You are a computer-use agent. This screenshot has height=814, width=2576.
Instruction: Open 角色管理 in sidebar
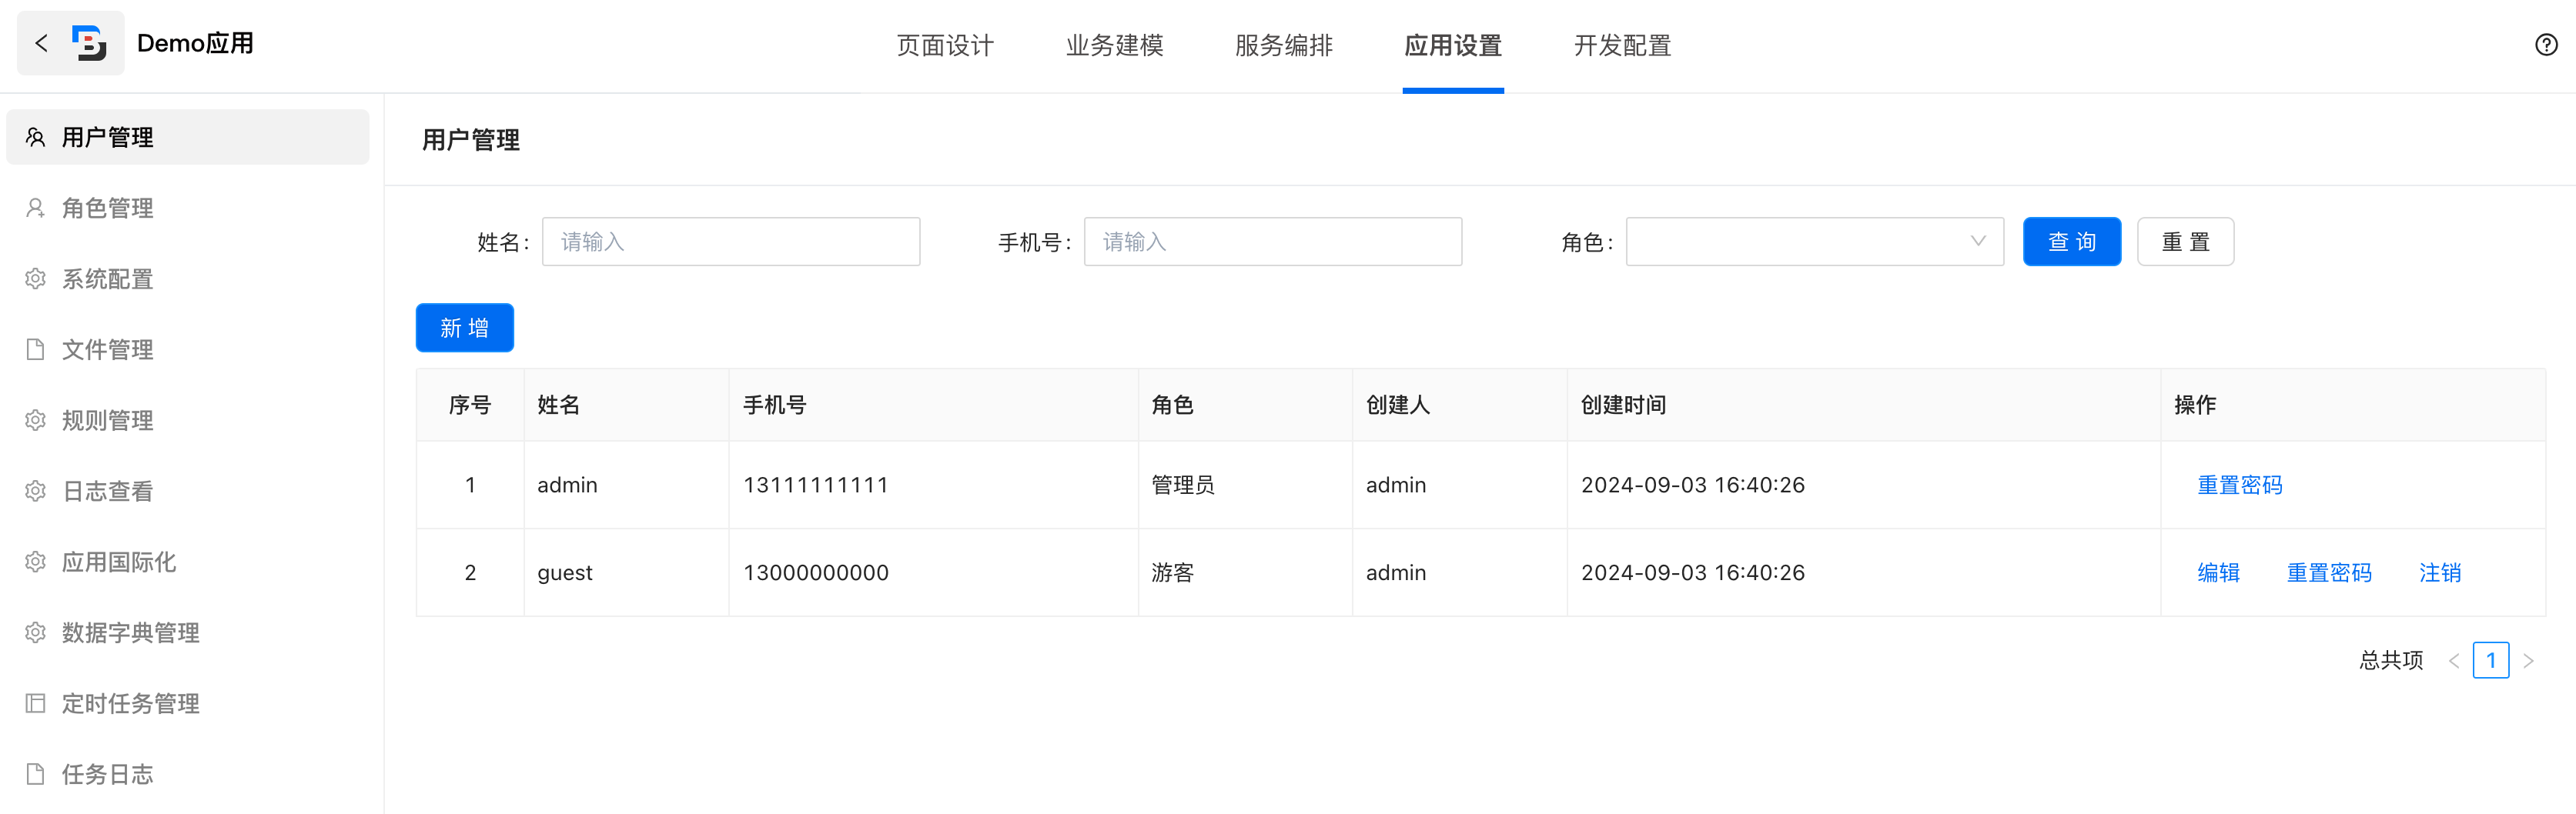188,208
